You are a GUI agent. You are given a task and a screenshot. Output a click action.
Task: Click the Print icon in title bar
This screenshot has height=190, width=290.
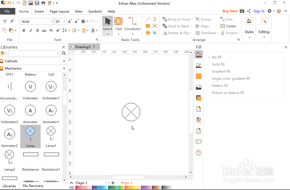pos(43,3)
